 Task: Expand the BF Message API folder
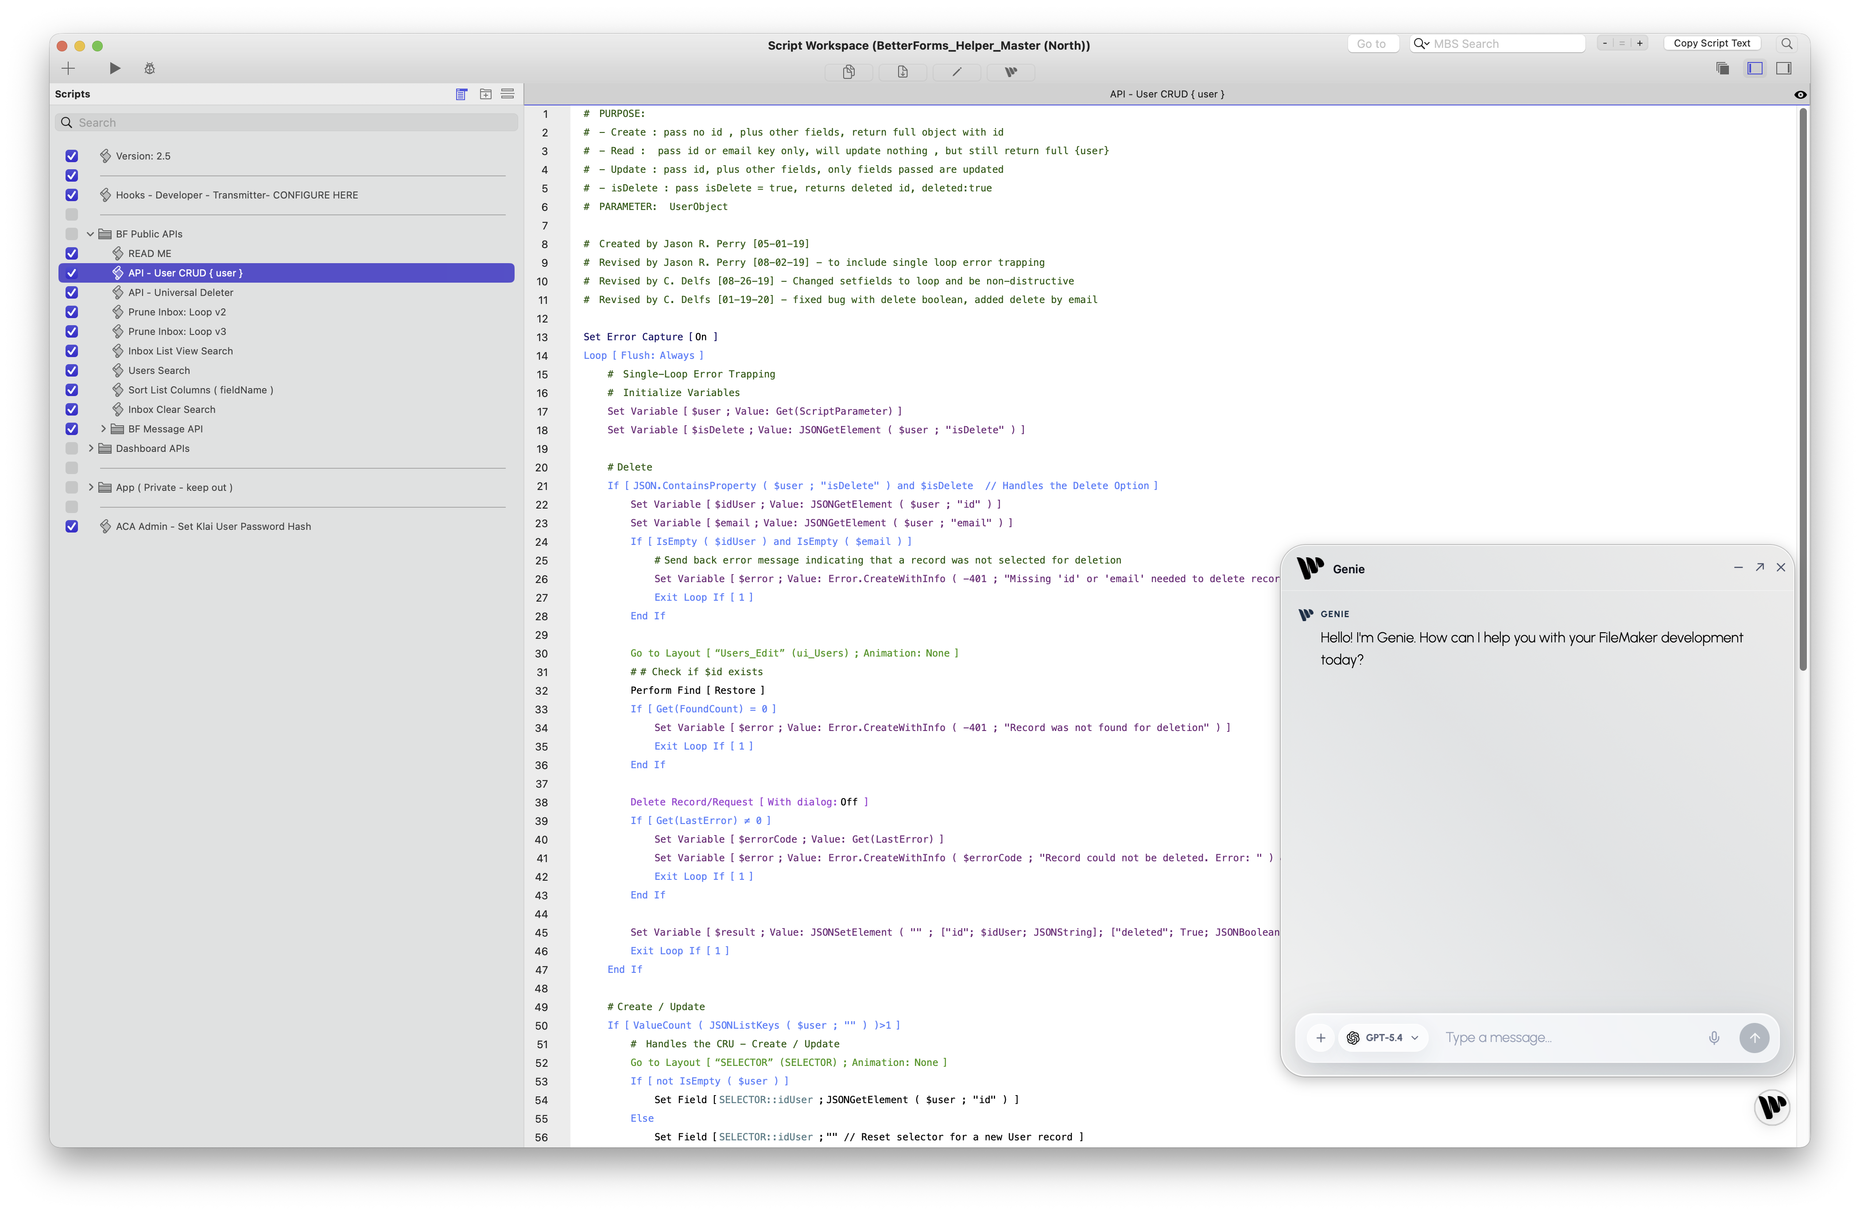coord(103,429)
